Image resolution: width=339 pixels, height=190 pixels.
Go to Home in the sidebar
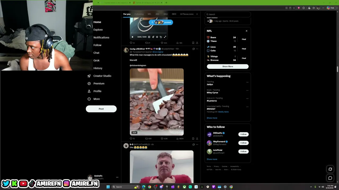pos(97,22)
